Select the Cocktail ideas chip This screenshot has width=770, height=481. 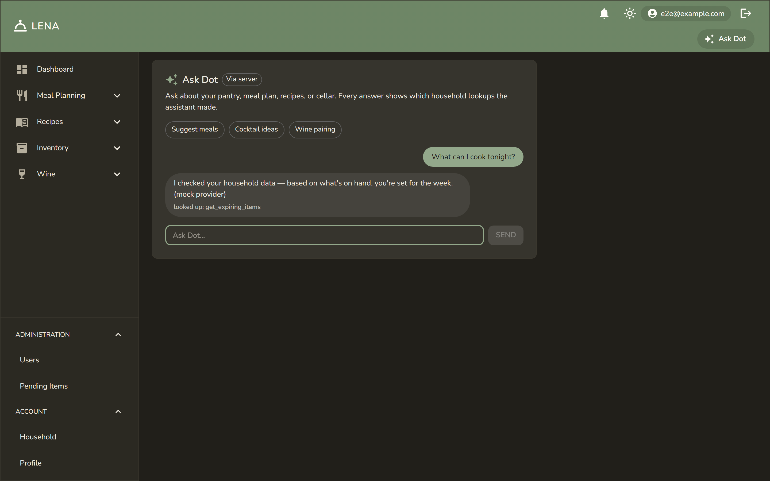coord(256,130)
